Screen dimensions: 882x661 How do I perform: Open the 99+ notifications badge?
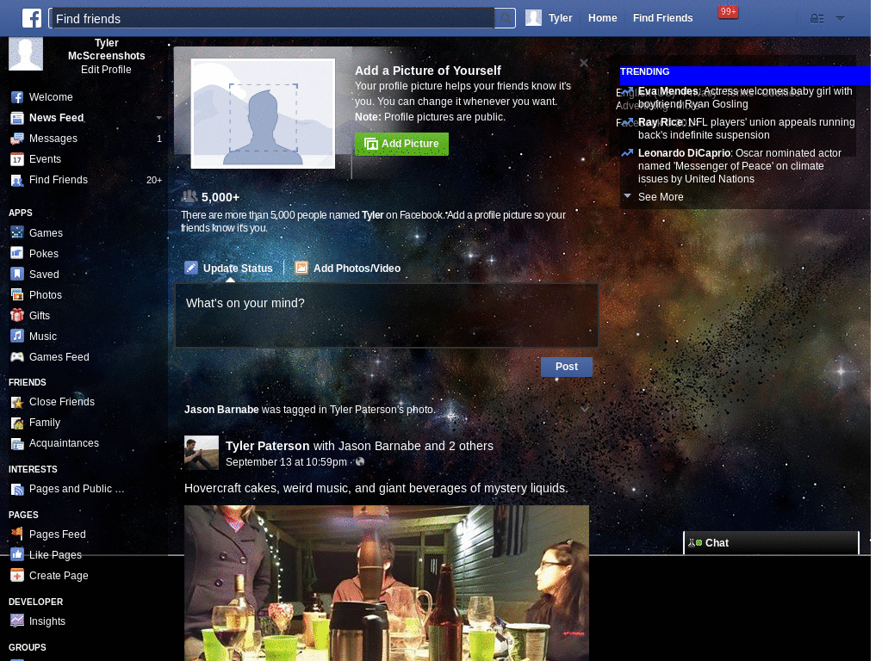point(728,11)
